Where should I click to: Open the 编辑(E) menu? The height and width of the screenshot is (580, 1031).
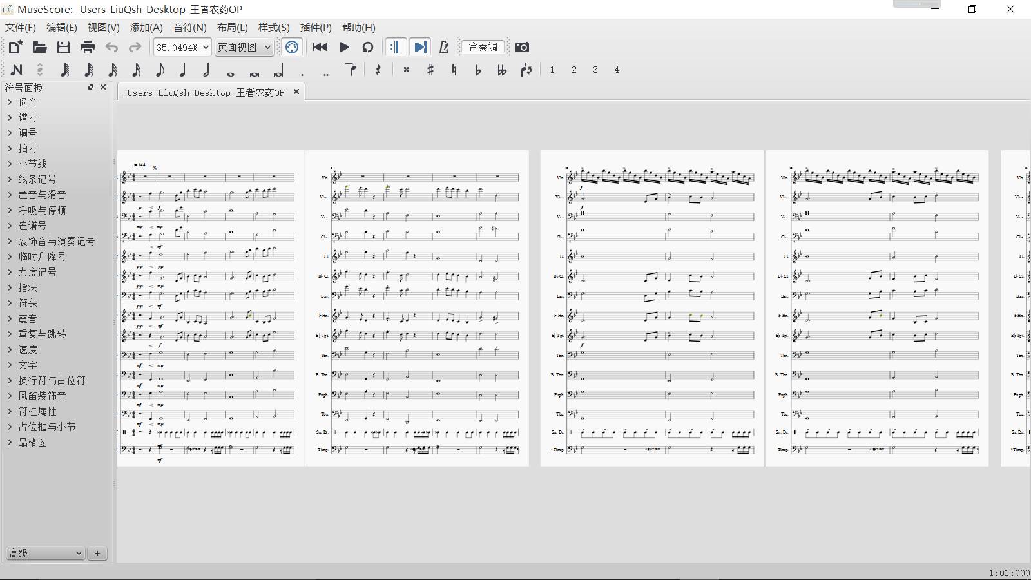coord(62,27)
